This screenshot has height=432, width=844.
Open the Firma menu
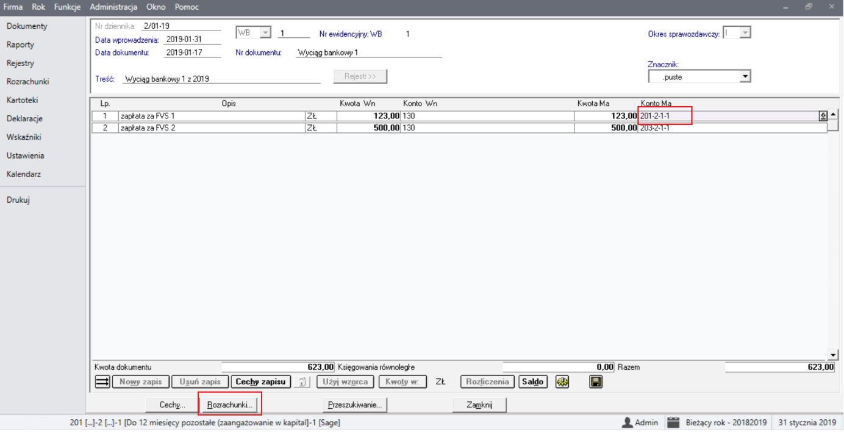coord(13,7)
